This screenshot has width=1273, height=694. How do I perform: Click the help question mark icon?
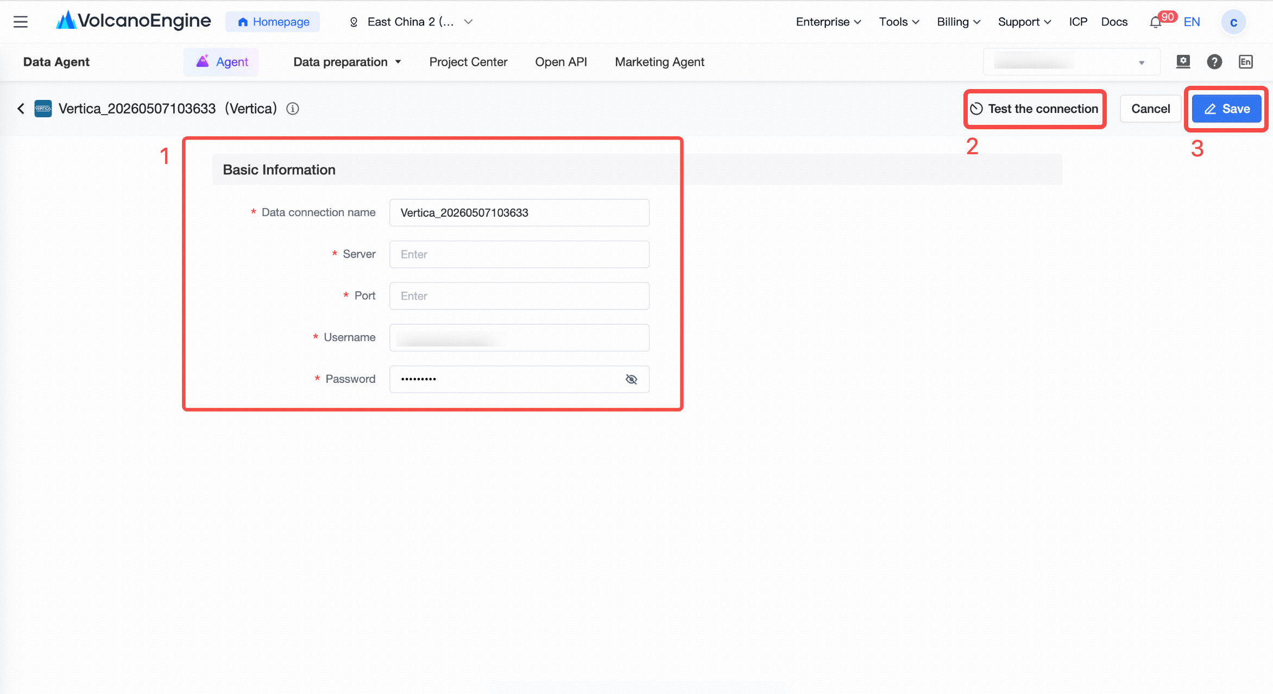coord(1214,62)
